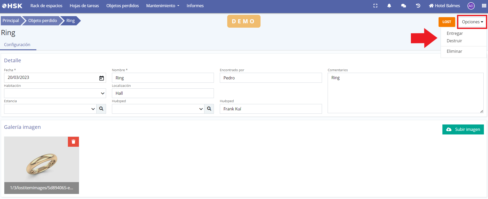
Task: Delete the ring image with trash icon
Action: coord(73,142)
